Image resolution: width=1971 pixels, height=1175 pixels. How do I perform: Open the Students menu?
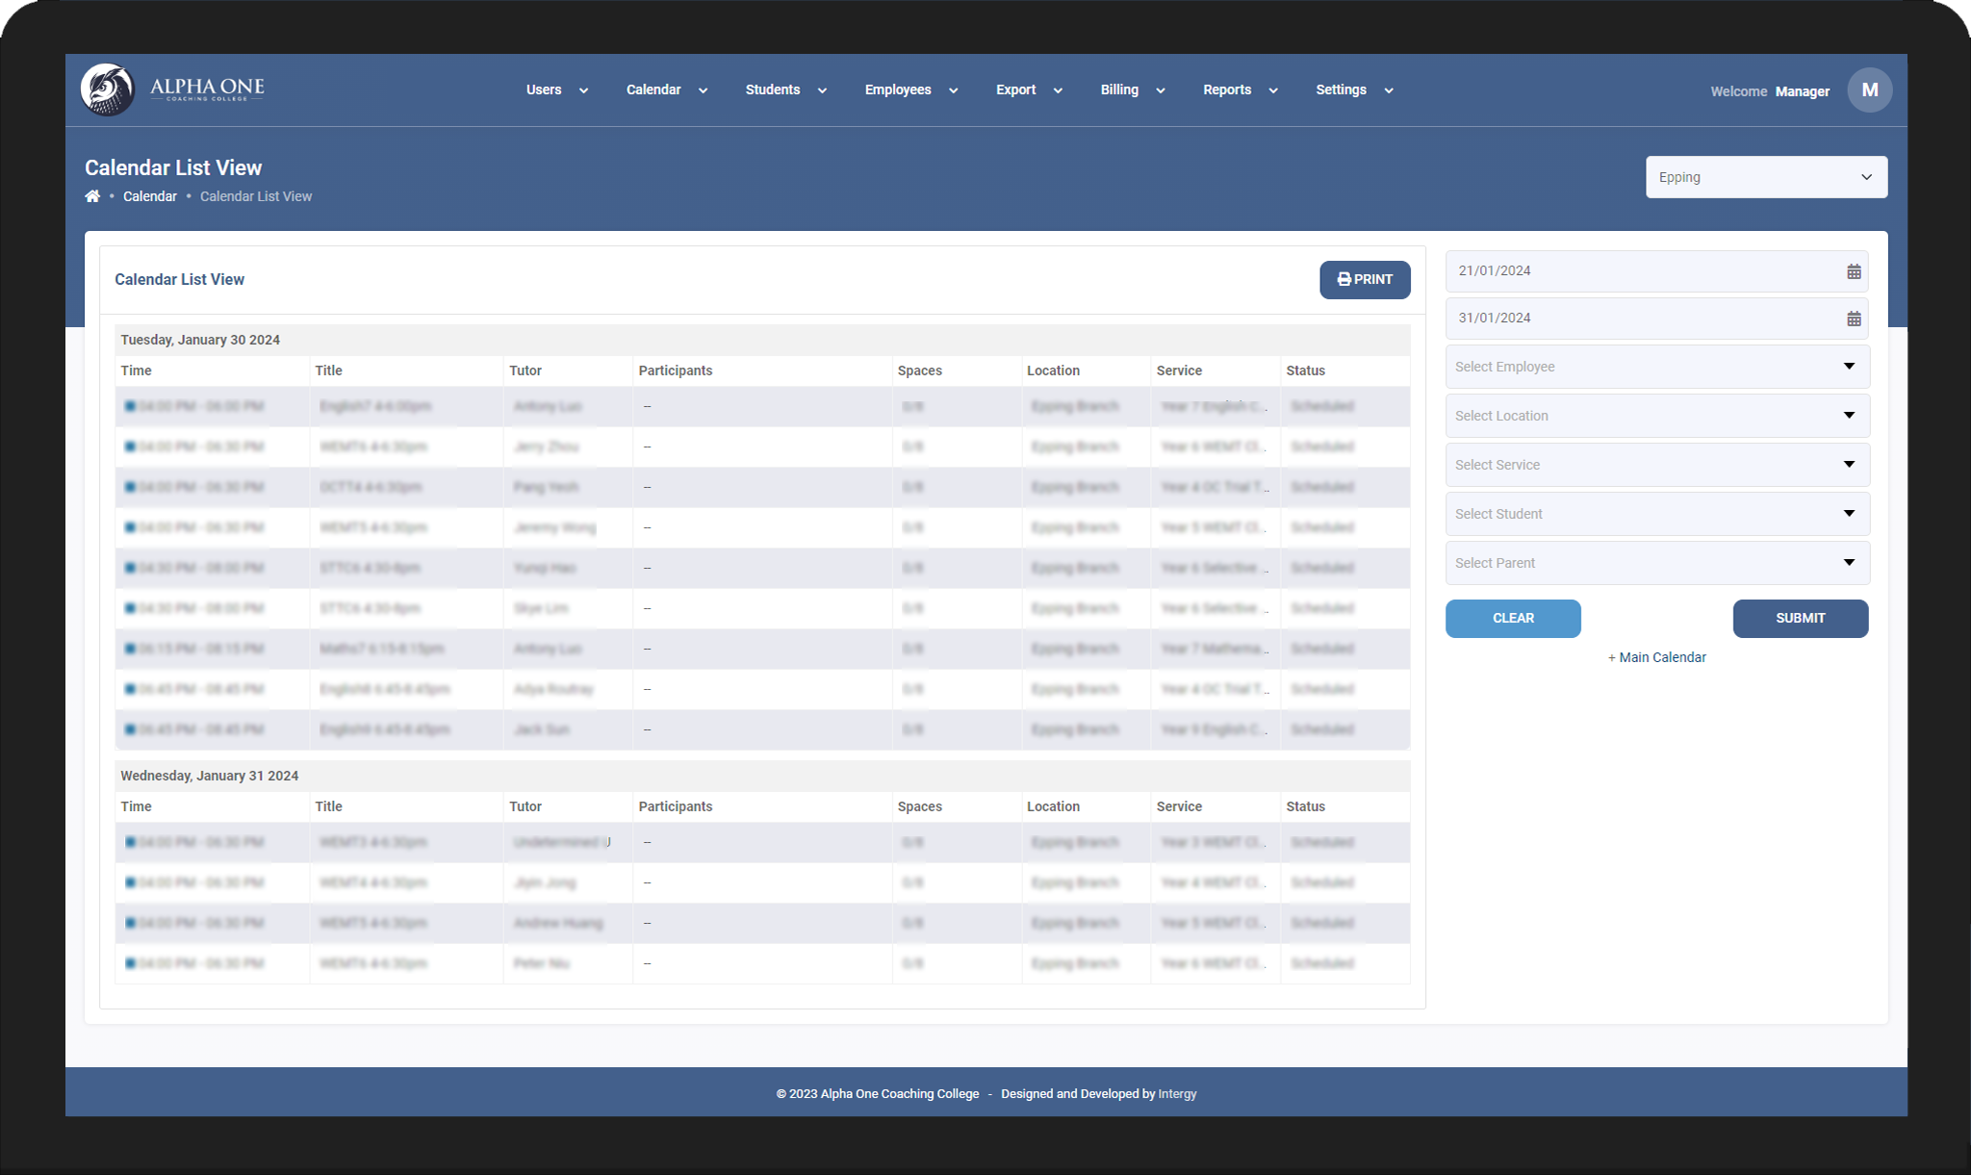pyautogui.click(x=785, y=89)
